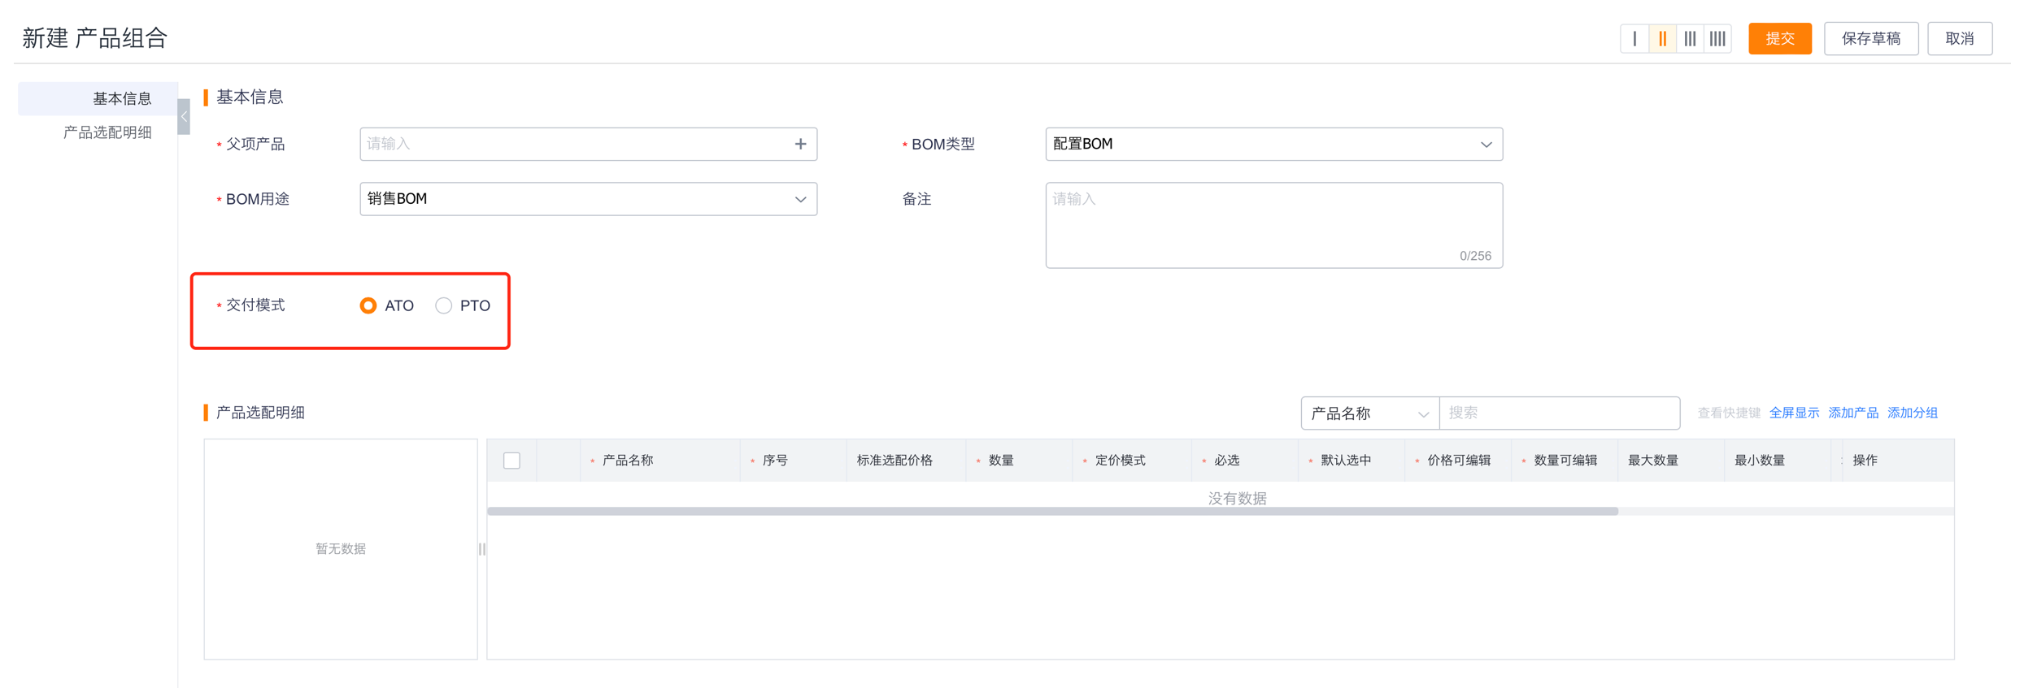Select the four-column layout icon
The width and height of the screenshot is (2037, 688).
pyautogui.click(x=1717, y=39)
